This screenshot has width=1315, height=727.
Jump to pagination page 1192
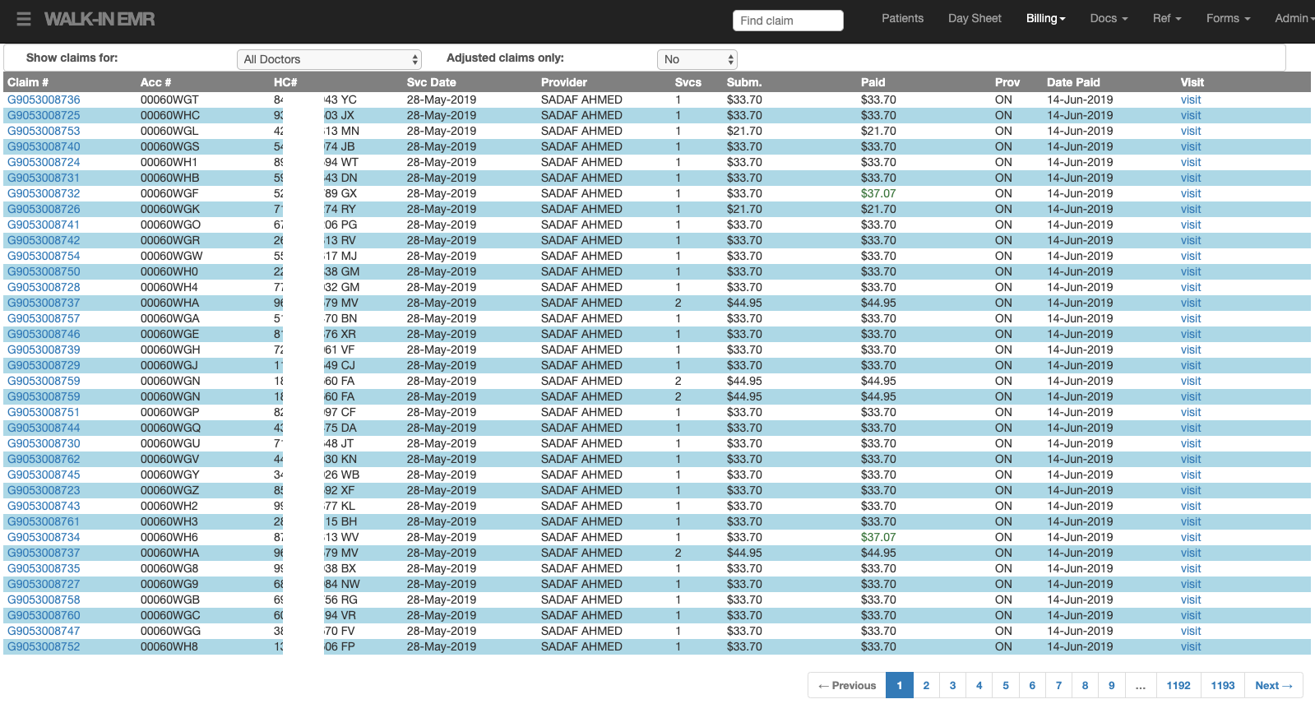coord(1178,685)
